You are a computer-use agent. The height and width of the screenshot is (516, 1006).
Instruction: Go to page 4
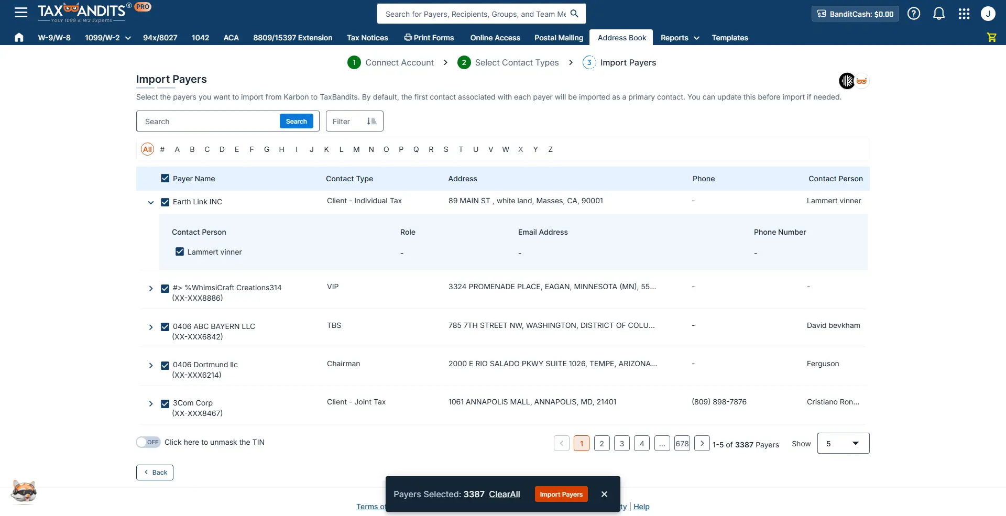click(x=642, y=443)
